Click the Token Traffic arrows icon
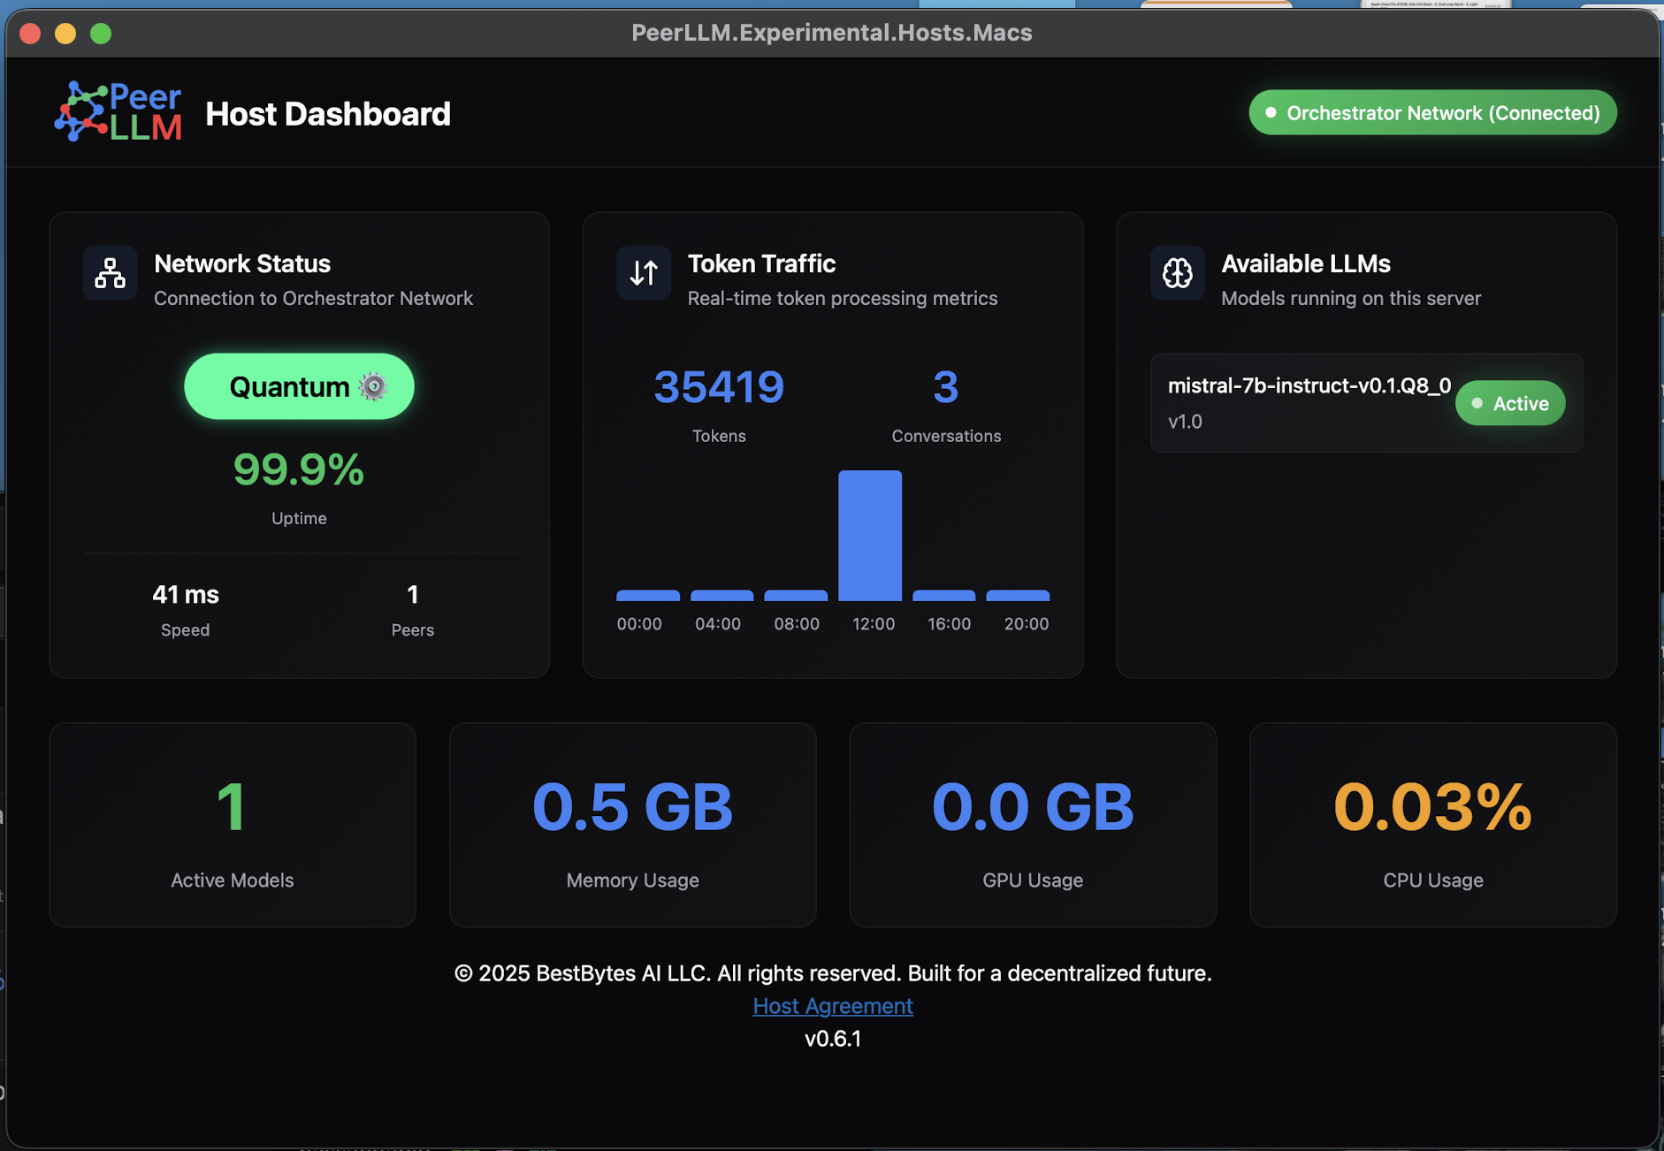Image resolution: width=1664 pixels, height=1151 pixels. coord(643,273)
